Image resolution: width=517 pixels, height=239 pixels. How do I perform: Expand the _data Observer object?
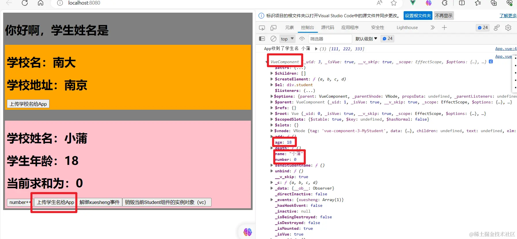(x=272, y=188)
